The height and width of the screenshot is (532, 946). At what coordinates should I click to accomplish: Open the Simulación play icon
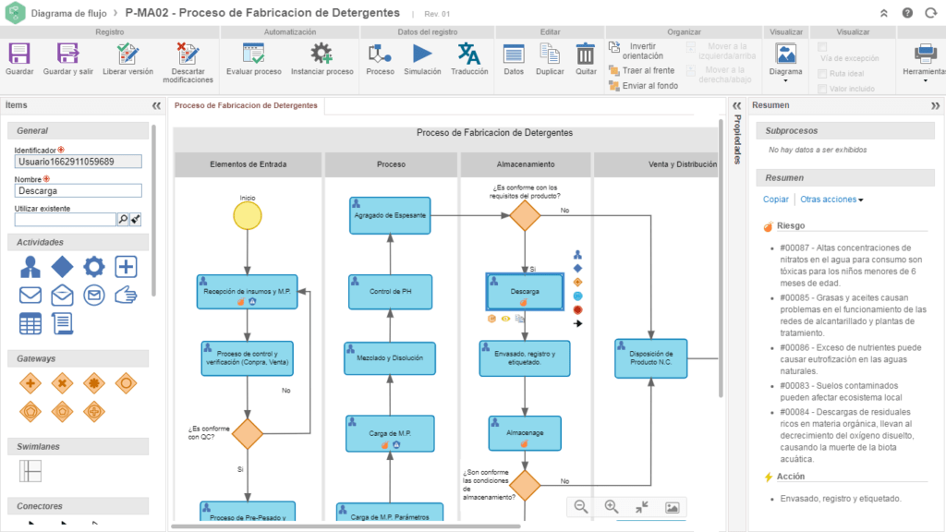423,54
